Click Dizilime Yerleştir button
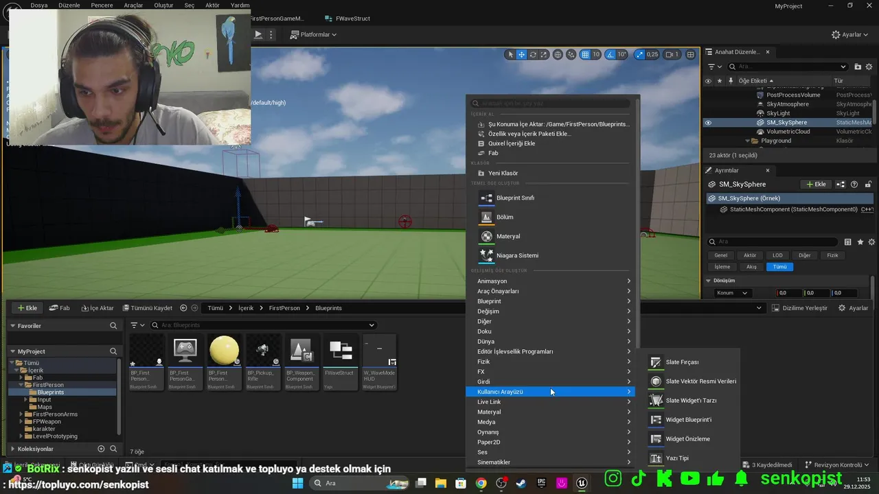This screenshot has width=879, height=494. (x=799, y=308)
